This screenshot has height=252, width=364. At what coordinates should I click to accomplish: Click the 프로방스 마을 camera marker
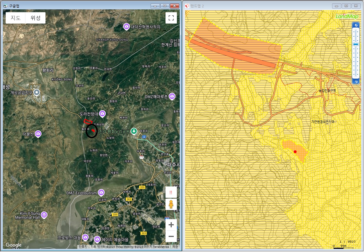85,237
